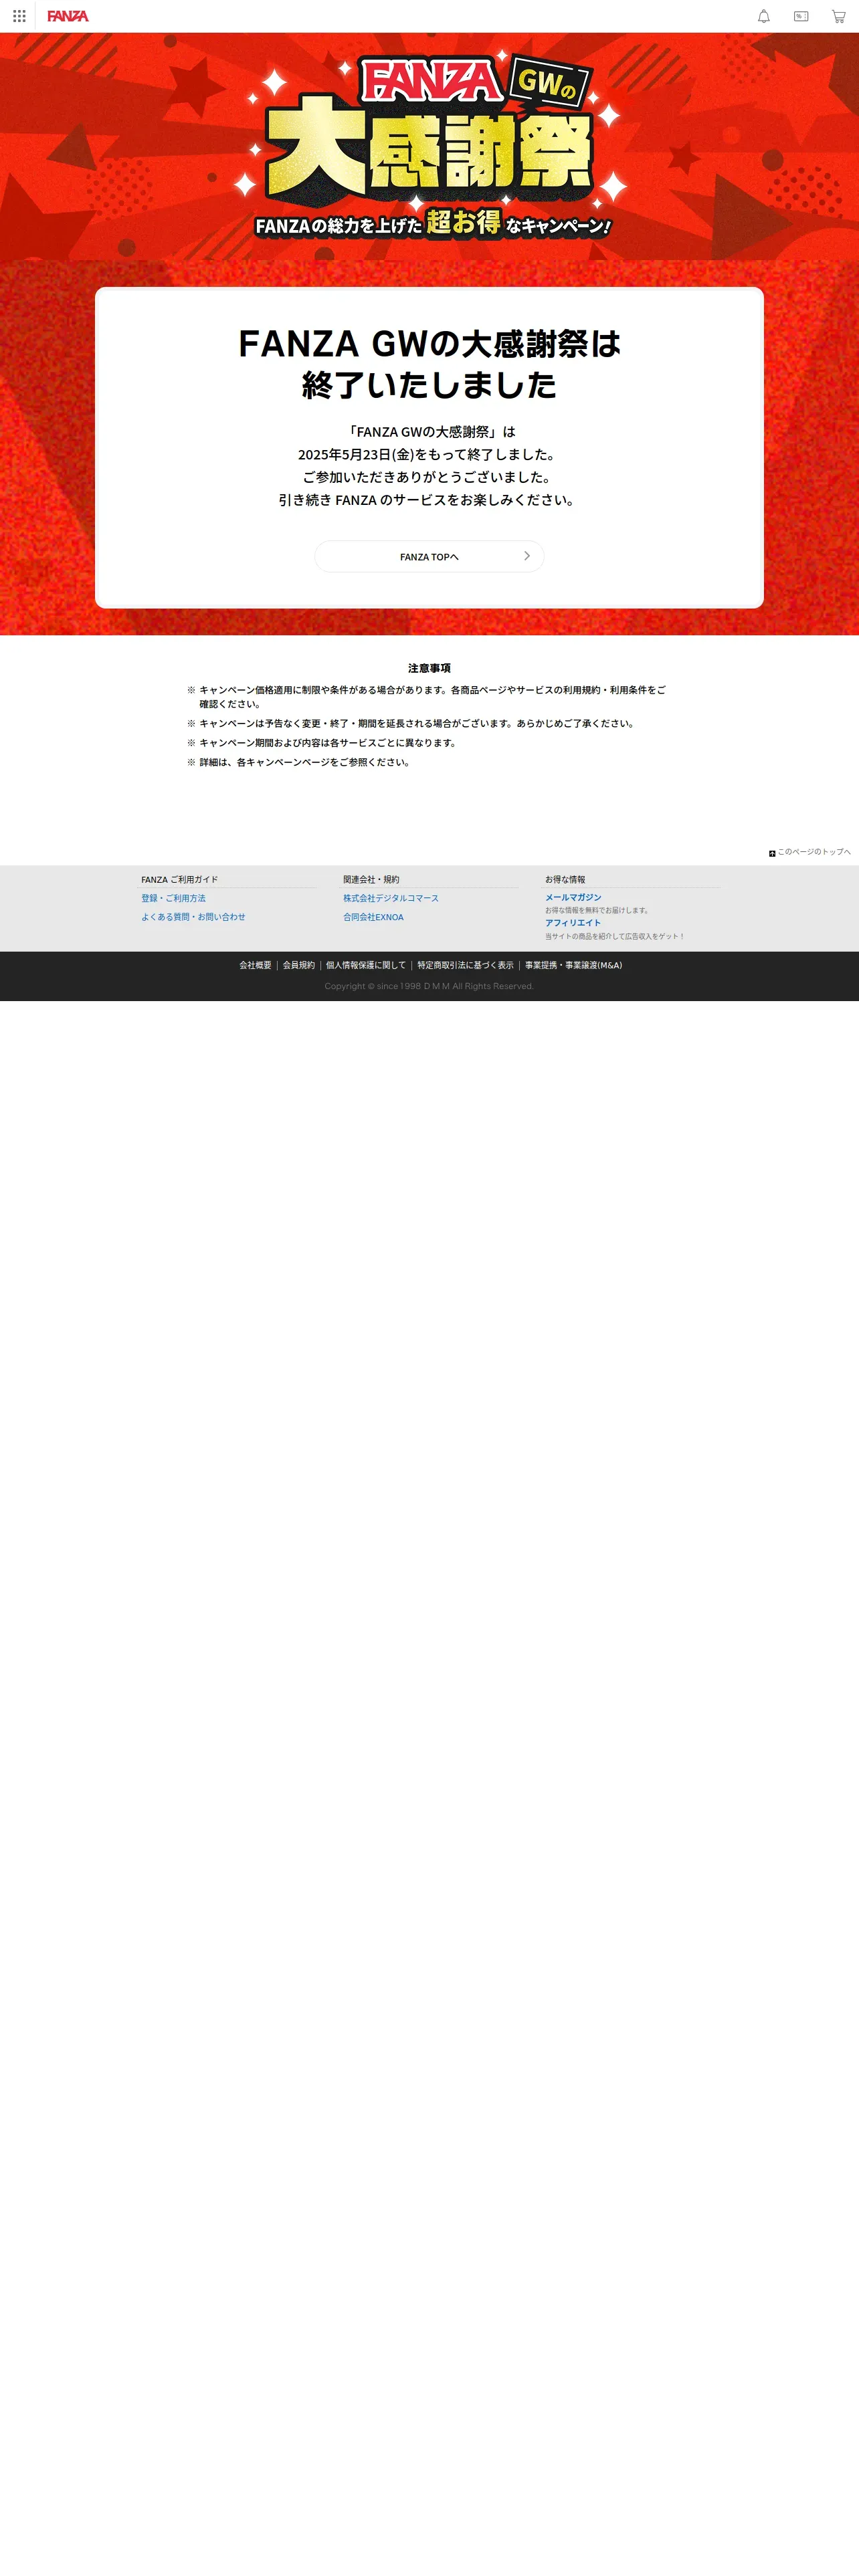
Task: Click text お得な情報を無料でお届けします。
Action: coord(598,910)
